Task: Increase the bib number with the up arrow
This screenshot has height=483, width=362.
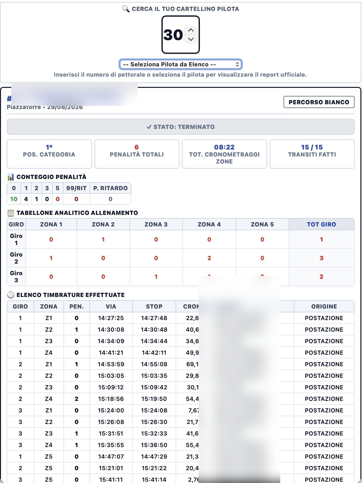Action: coord(191,30)
